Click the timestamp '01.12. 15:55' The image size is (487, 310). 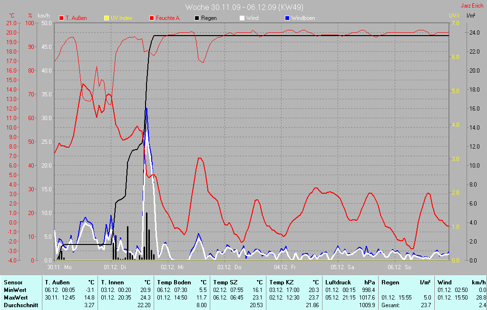(x=397, y=298)
